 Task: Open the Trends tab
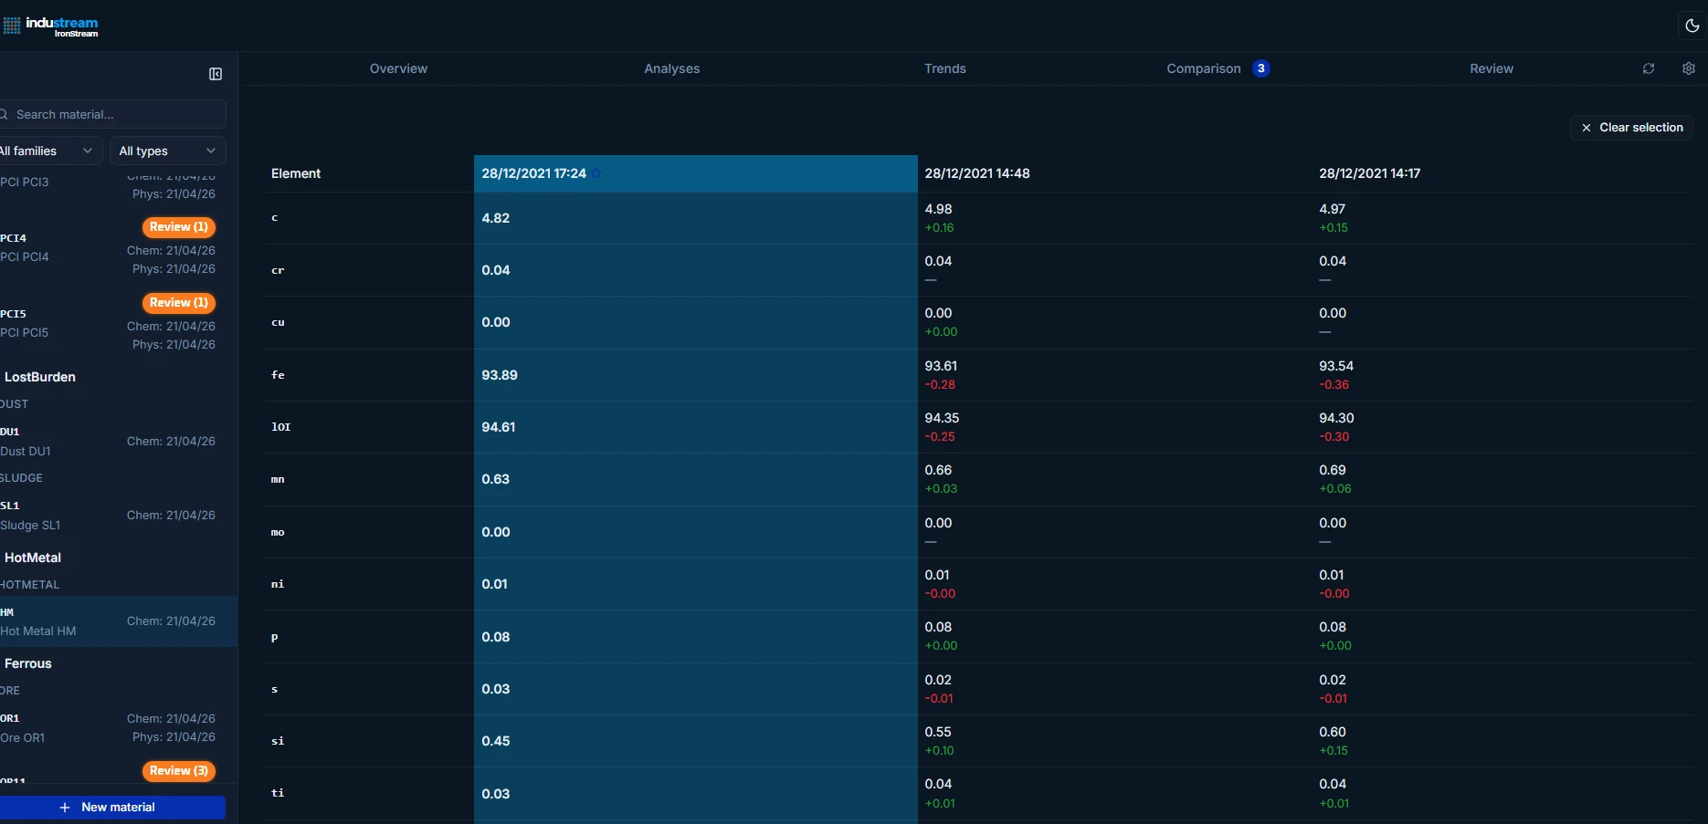(x=944, y=68)
